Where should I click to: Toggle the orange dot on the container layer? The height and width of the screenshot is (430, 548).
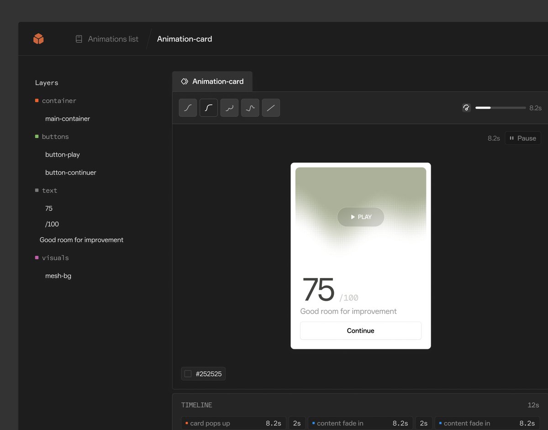[x=37, y=100]
